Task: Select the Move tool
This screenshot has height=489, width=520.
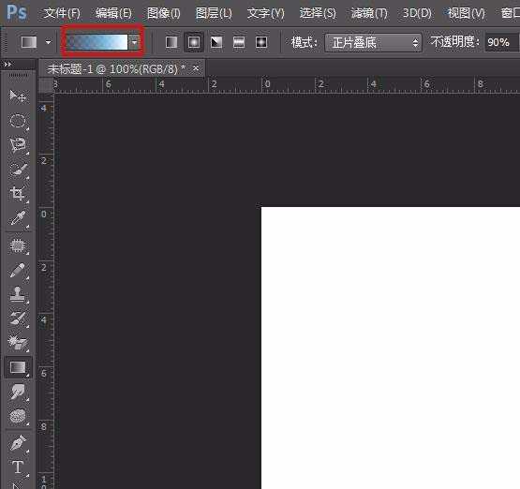Action: 17,96
